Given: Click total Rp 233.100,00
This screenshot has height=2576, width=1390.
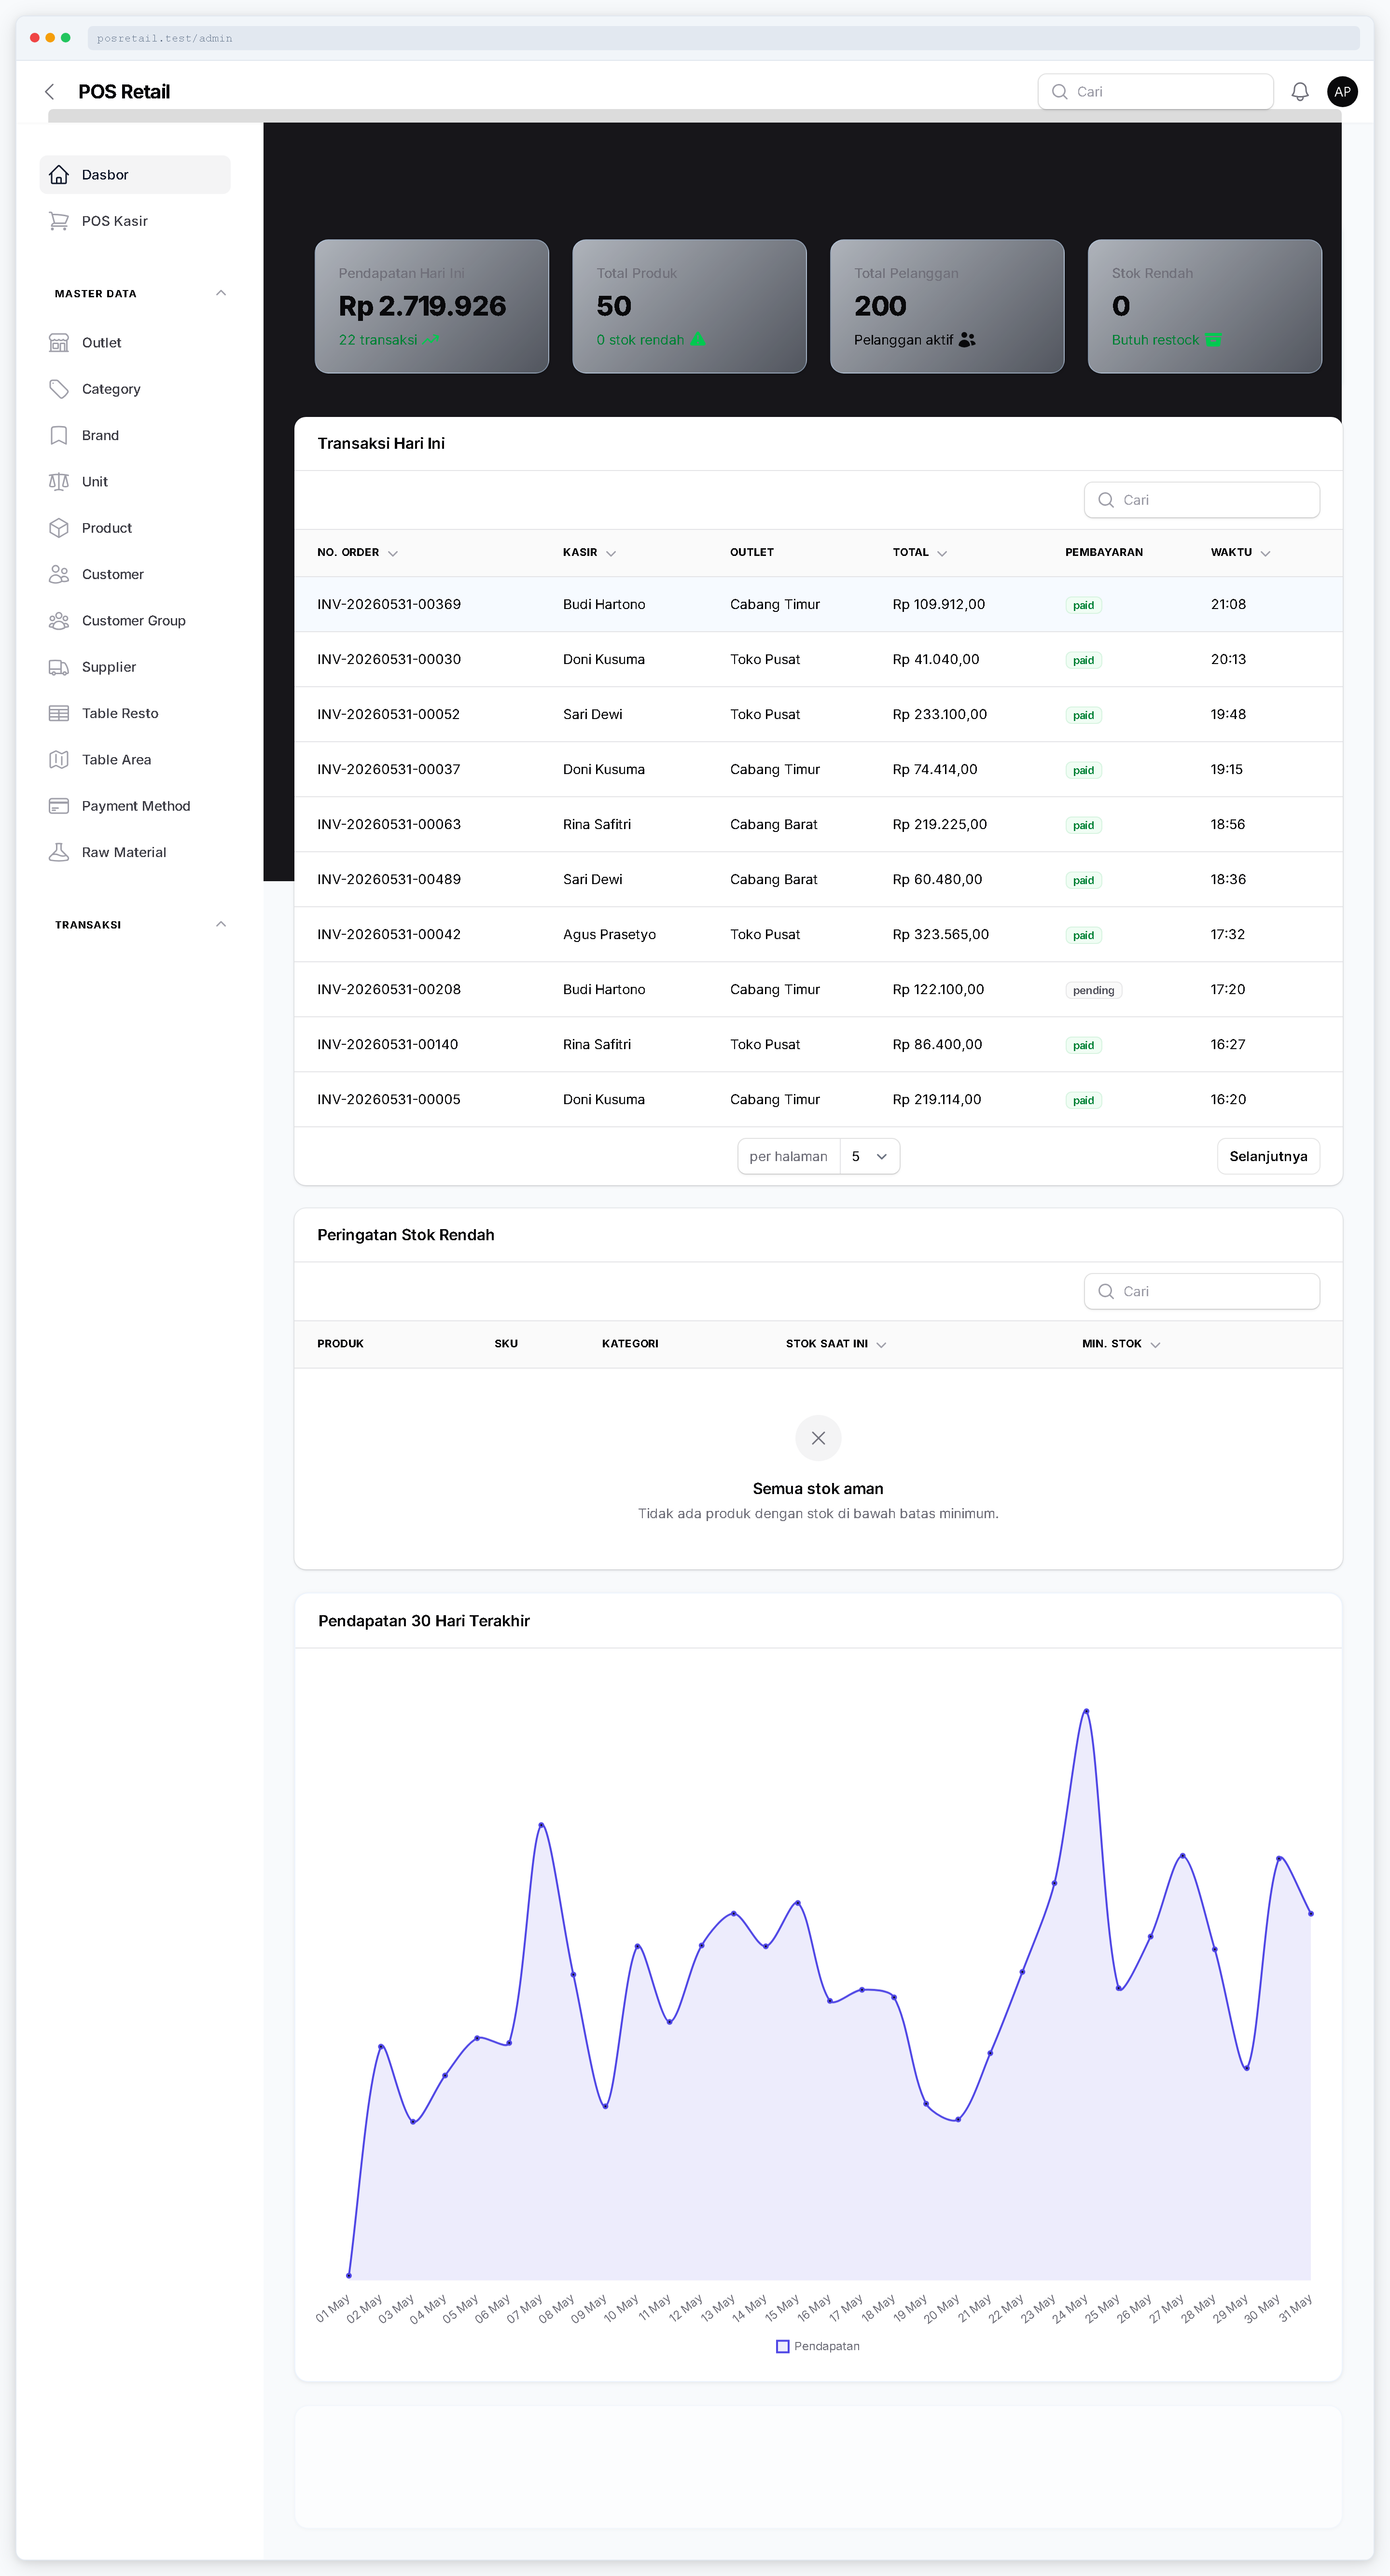Looking at the screenshot, I should tap(940, 714).
